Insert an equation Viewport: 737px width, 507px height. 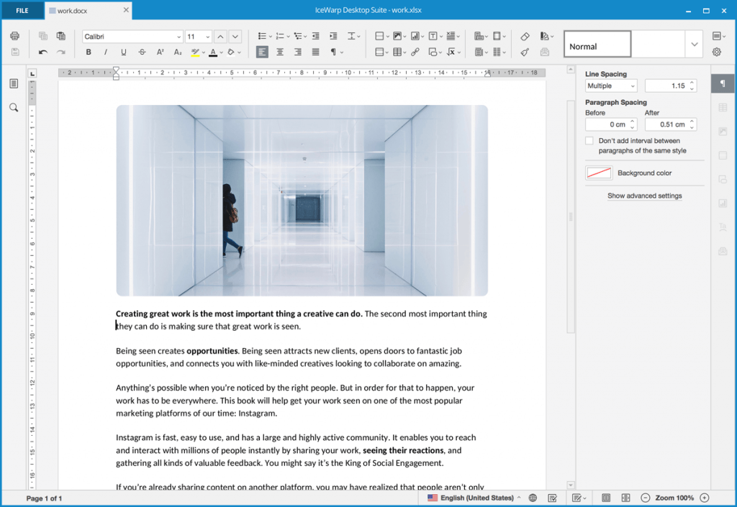452,52
